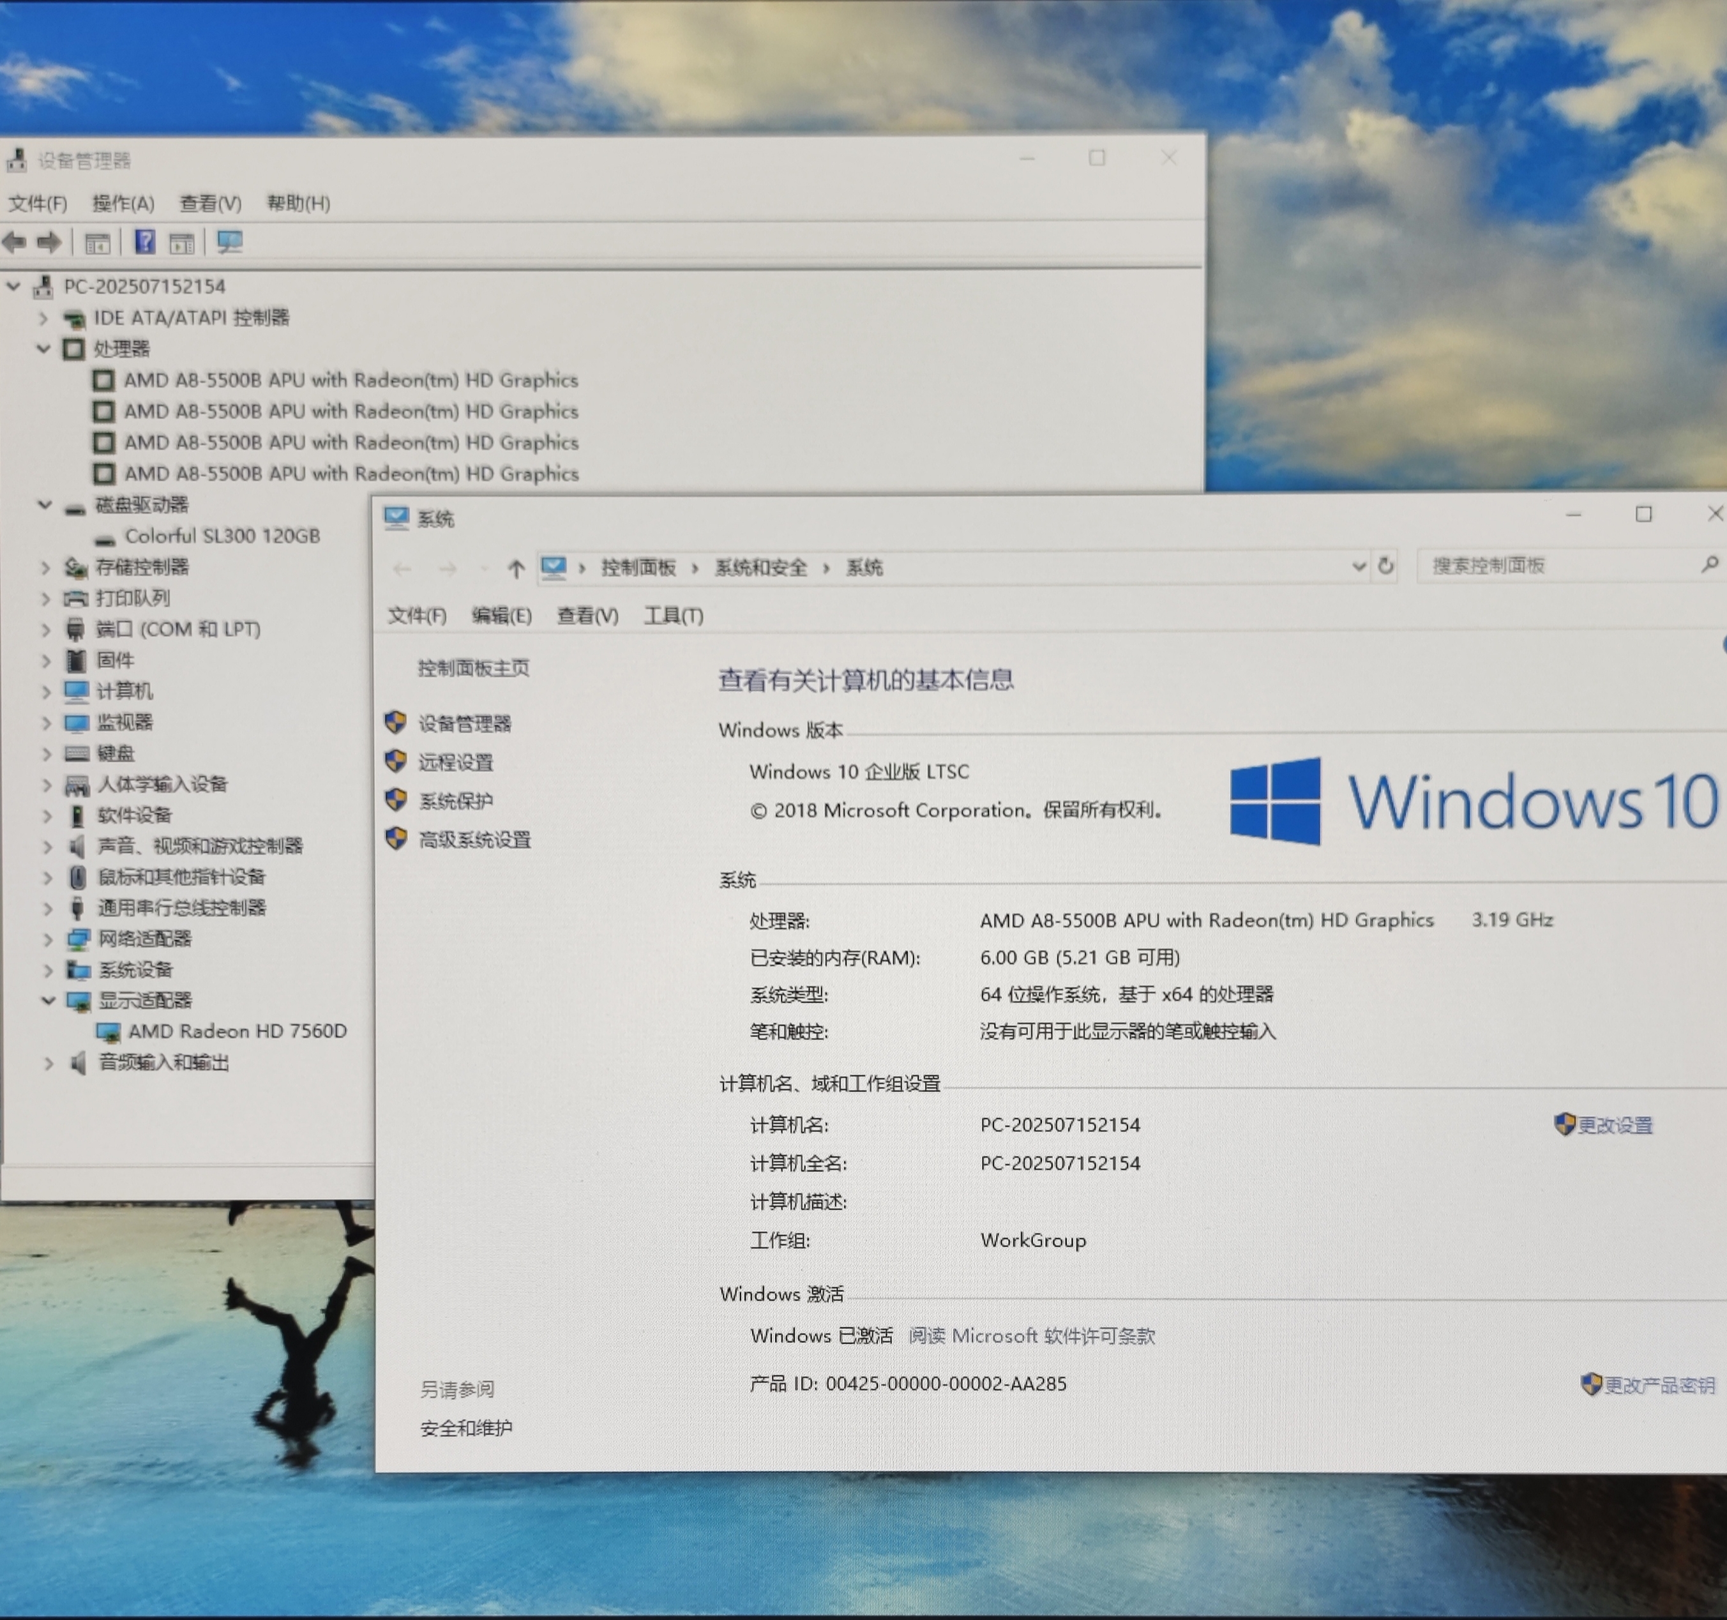Select the AMD Radeon HD 7560D adapter icon

pos(109,1032)
